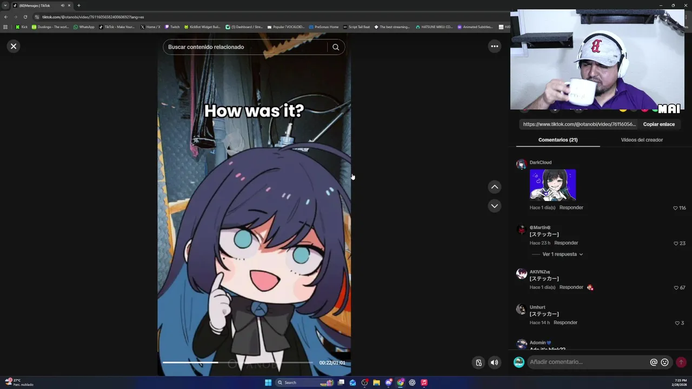Open Discord from taskbar
The image size is (692, 389).
[388, 383]
